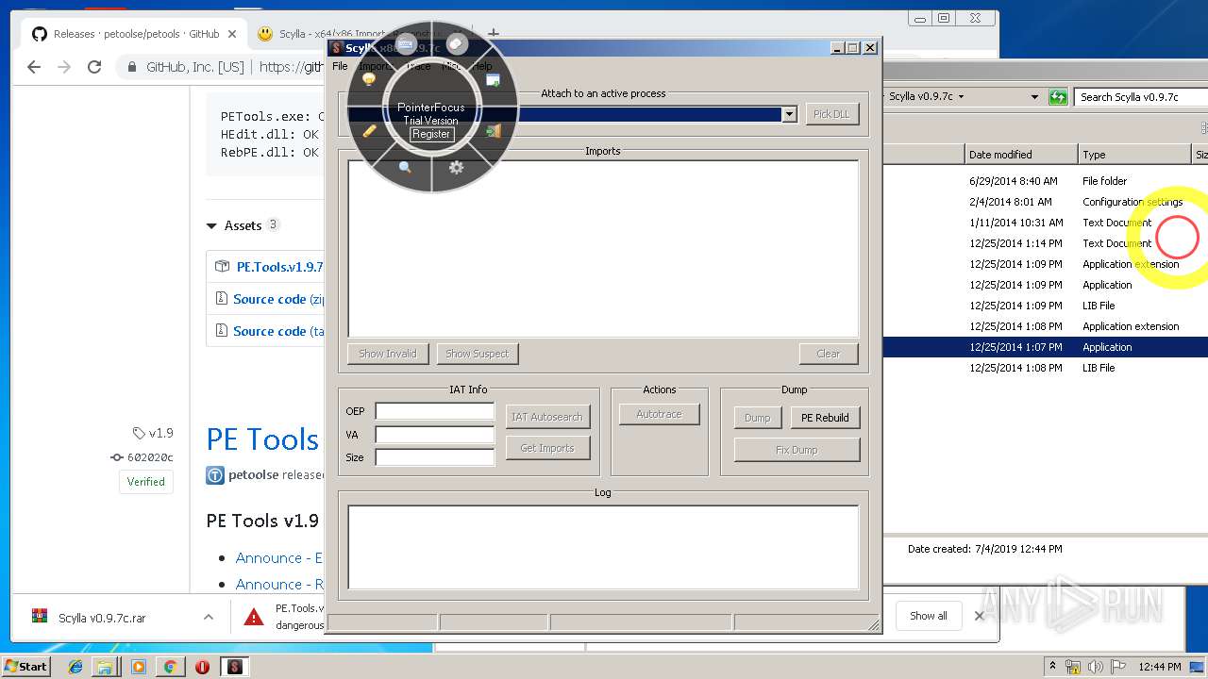
Task: Click the Autotrace button
Action: tap(659, 414)
